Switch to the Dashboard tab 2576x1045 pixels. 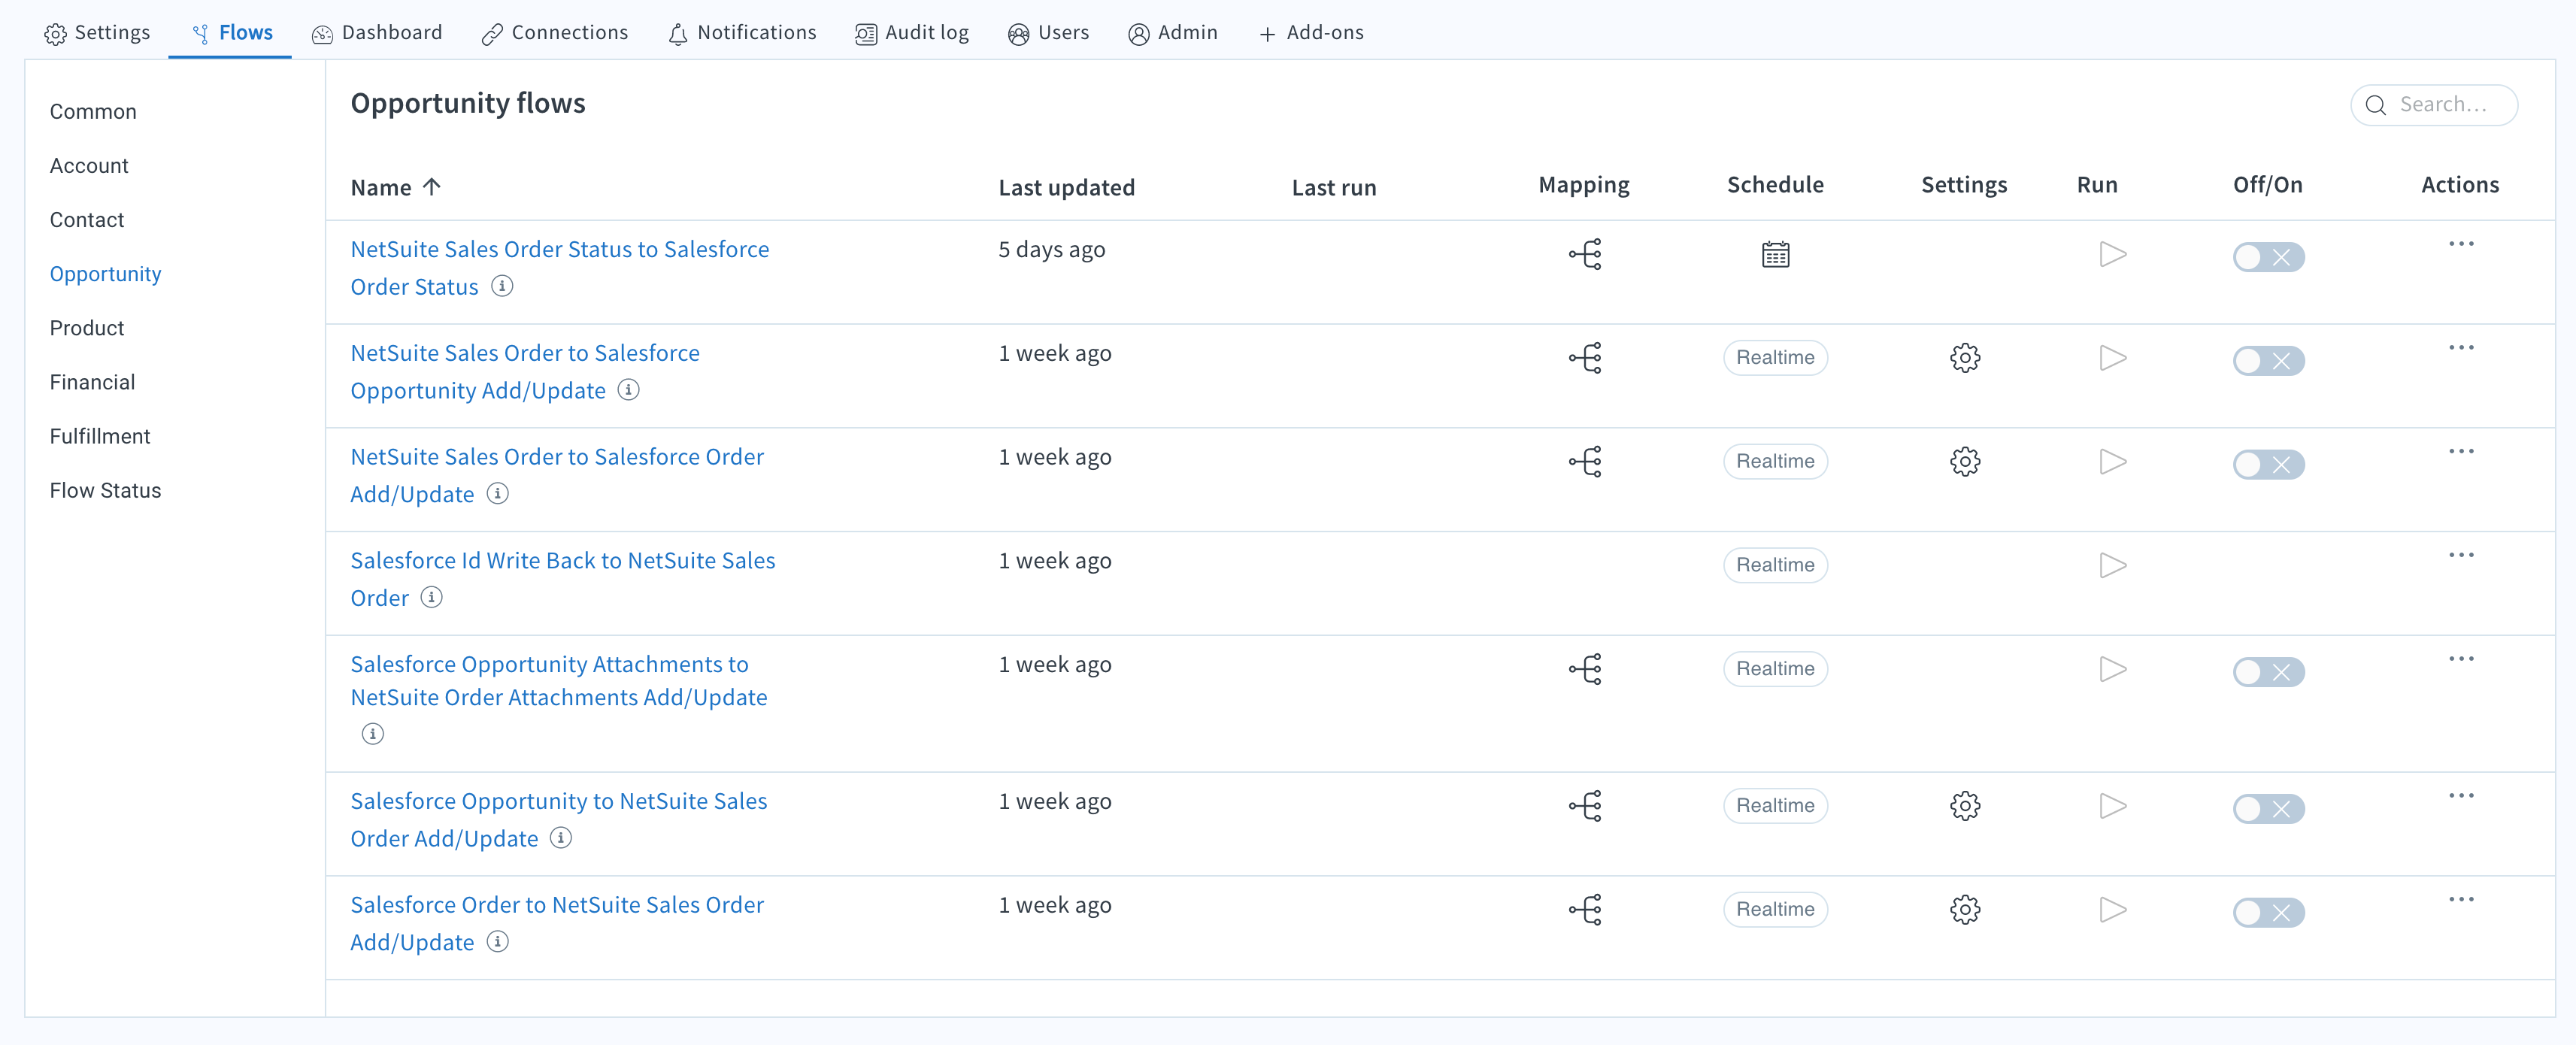click(x=377, y=33)
